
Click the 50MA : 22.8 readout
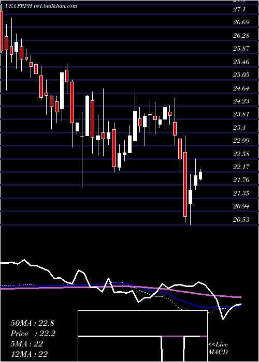coord(32,323)
